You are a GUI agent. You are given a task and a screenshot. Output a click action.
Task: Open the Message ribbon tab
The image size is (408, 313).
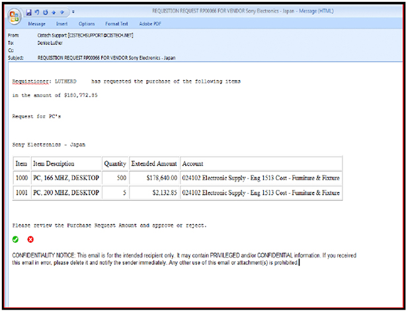pos(36,24)
